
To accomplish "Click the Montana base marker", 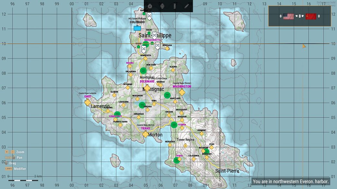I will point(167,48).
